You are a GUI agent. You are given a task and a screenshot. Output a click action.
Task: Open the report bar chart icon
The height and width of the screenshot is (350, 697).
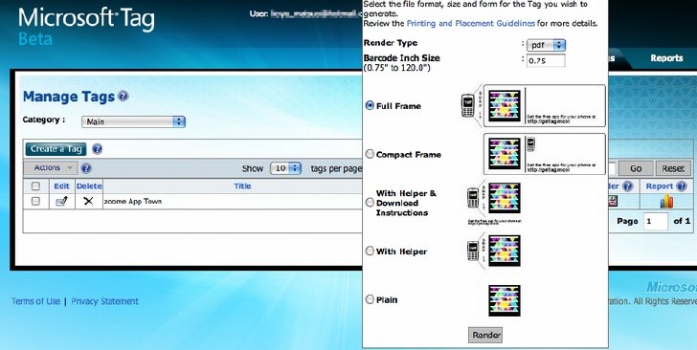click(666, 202)
